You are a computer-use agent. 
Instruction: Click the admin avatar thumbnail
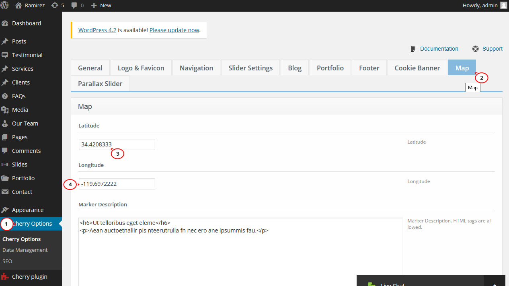(x=504, y=5)
